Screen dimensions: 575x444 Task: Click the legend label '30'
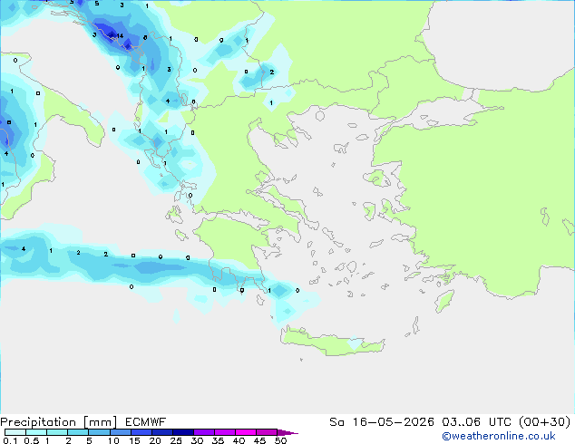[x=197, y=440]
